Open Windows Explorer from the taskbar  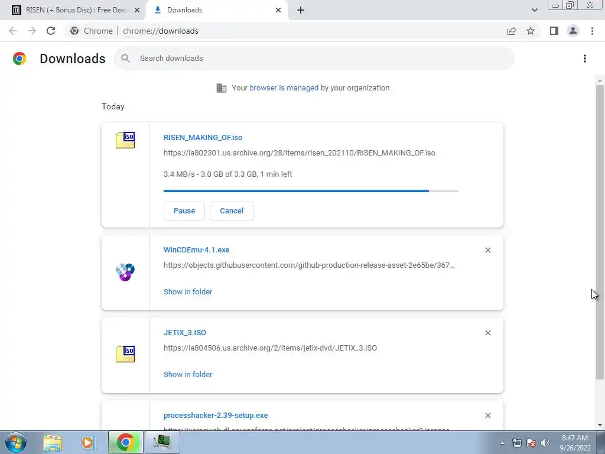pyautogui.click(x=53, y=442)
